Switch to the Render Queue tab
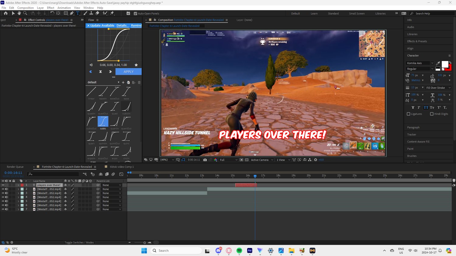 (15, 167)
